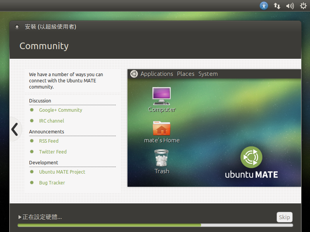Viewport: 310px width, 232px height.
Task: Open the accessibility menu icon
Action: [x=264, y=6]
